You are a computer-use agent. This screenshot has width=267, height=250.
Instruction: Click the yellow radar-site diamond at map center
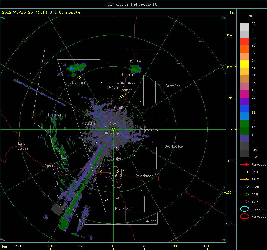click(113, 129)
